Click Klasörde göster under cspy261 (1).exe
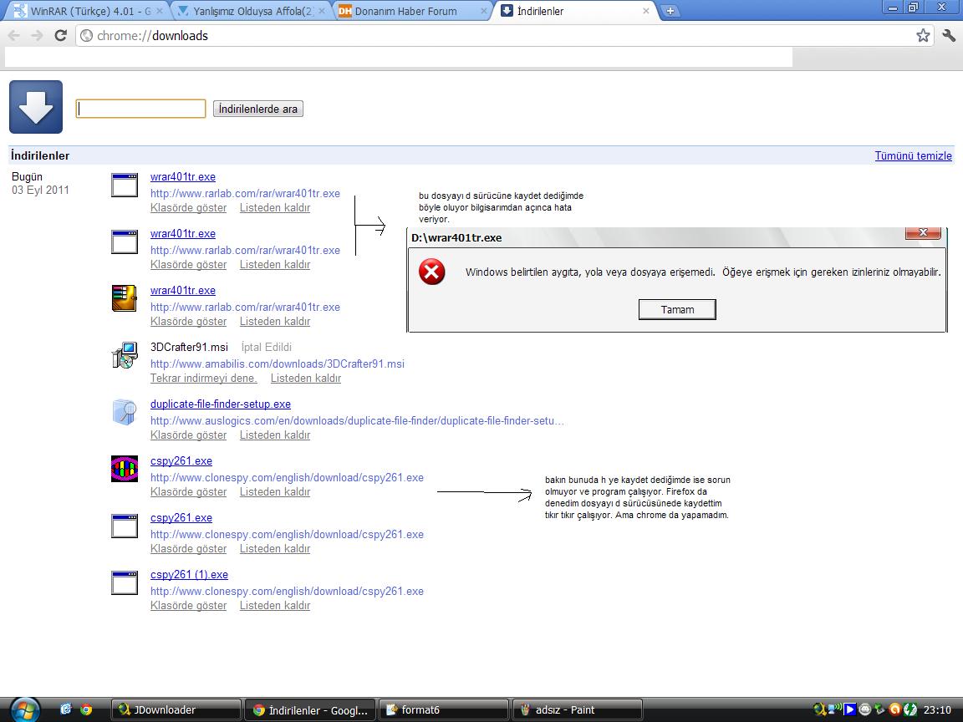This screenshot has height=722, width=963. point(189,606)
